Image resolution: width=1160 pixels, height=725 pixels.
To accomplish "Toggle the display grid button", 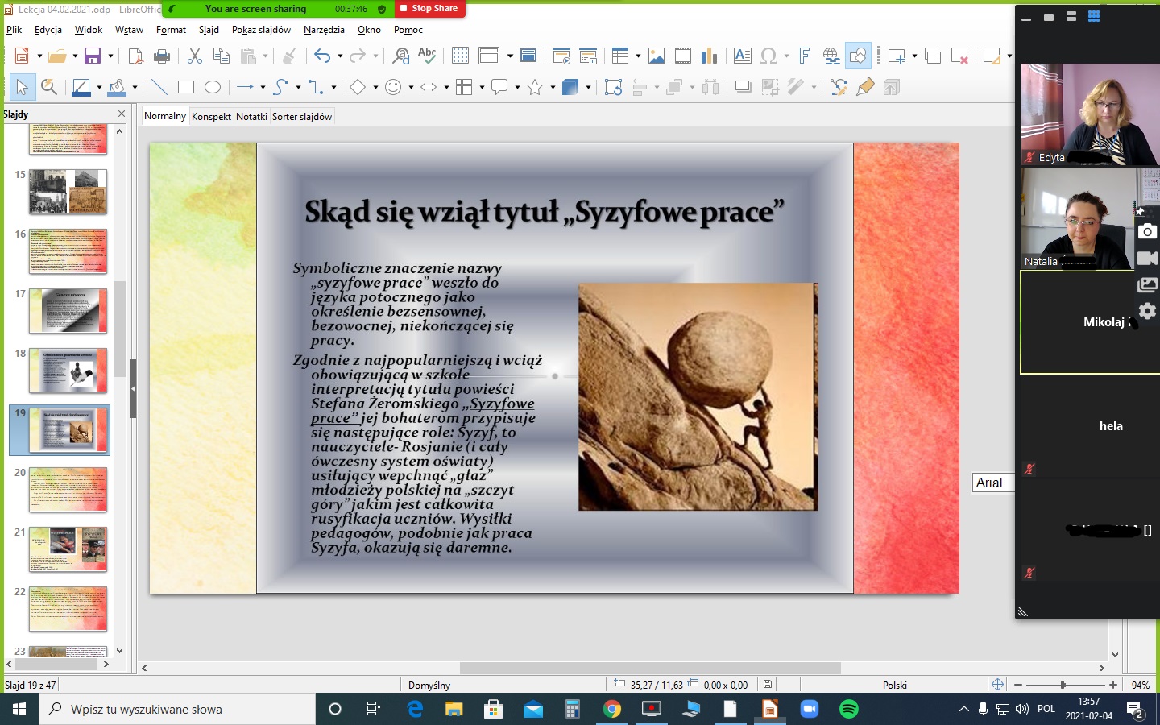I will pos(460,56).
